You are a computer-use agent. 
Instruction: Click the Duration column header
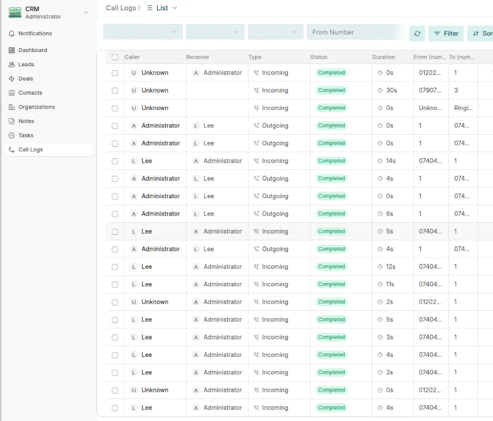click(383, 57)
